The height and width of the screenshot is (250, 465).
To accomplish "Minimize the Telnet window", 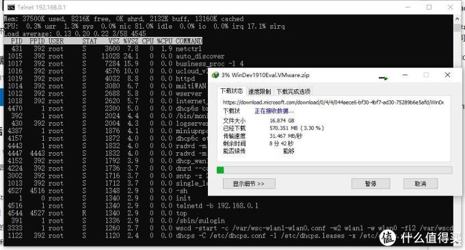I will click(408, 7).
